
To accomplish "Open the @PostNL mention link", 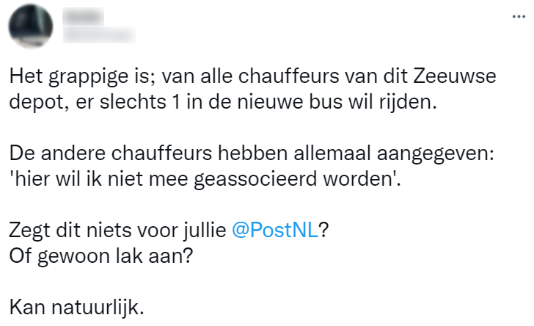I will pos(274,229).
